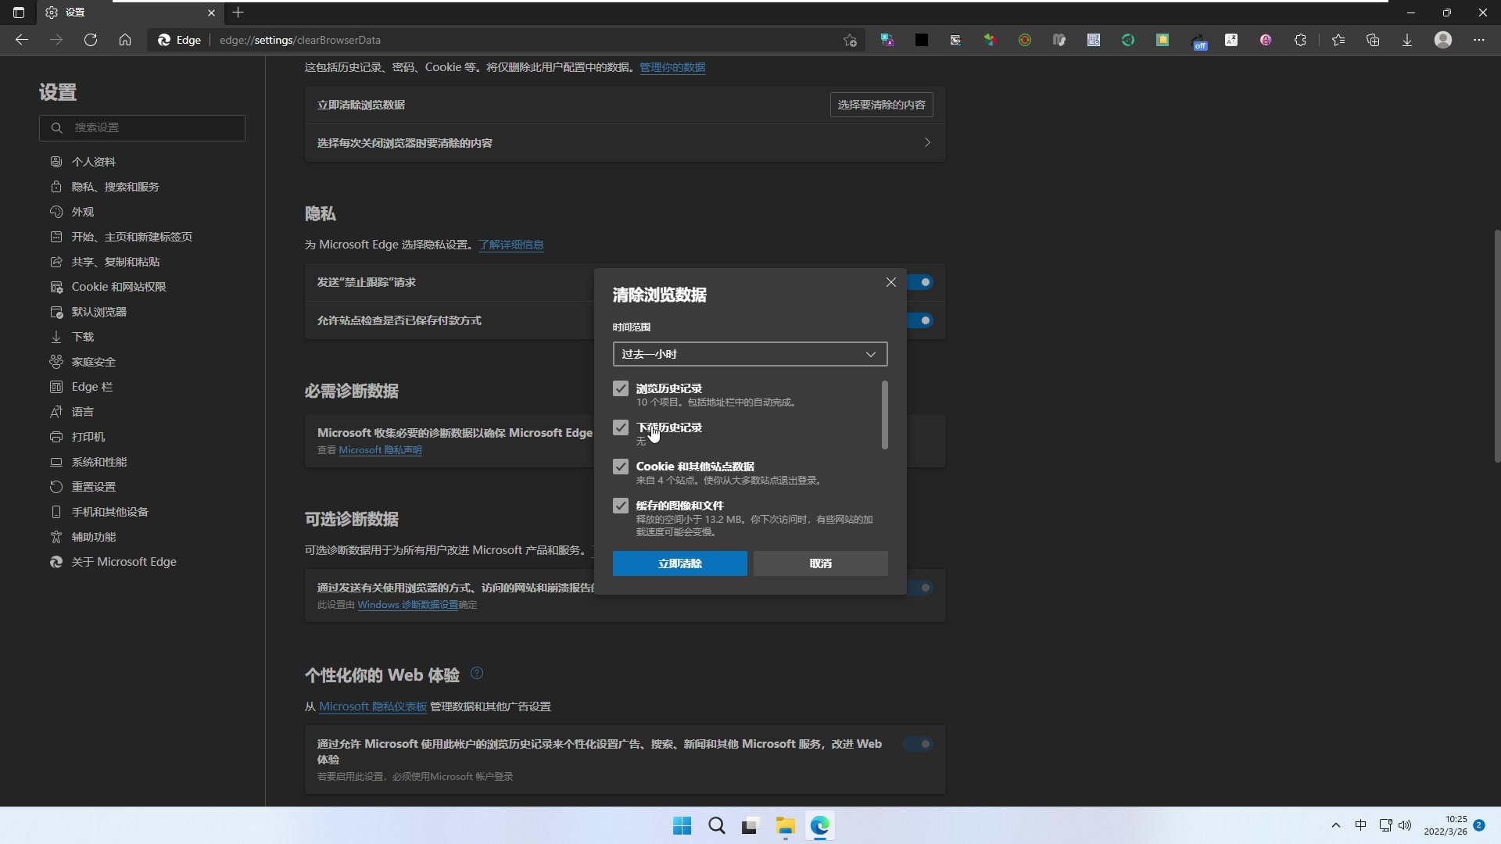Viewport: 1501px width, 844px height.
Task: Open 系统和性能 settings section
Action: pyautogui.click(x=99, y=462)
